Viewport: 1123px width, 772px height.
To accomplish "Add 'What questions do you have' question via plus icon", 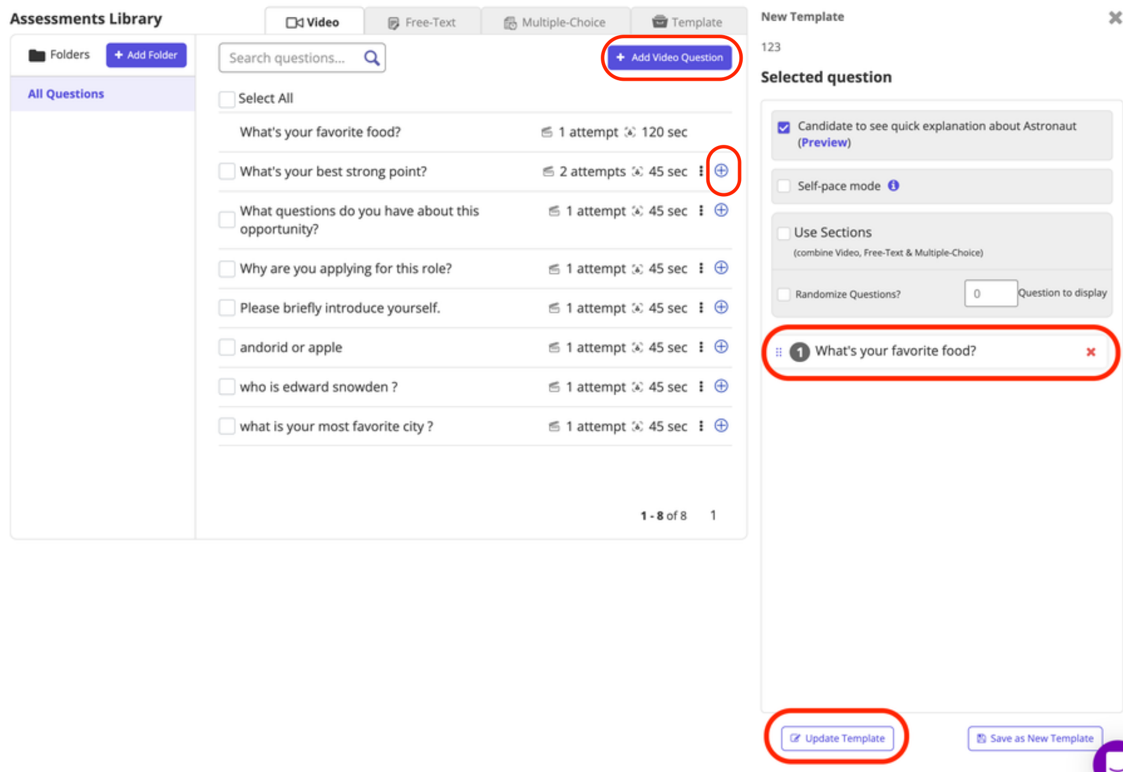I will [721, 210].
